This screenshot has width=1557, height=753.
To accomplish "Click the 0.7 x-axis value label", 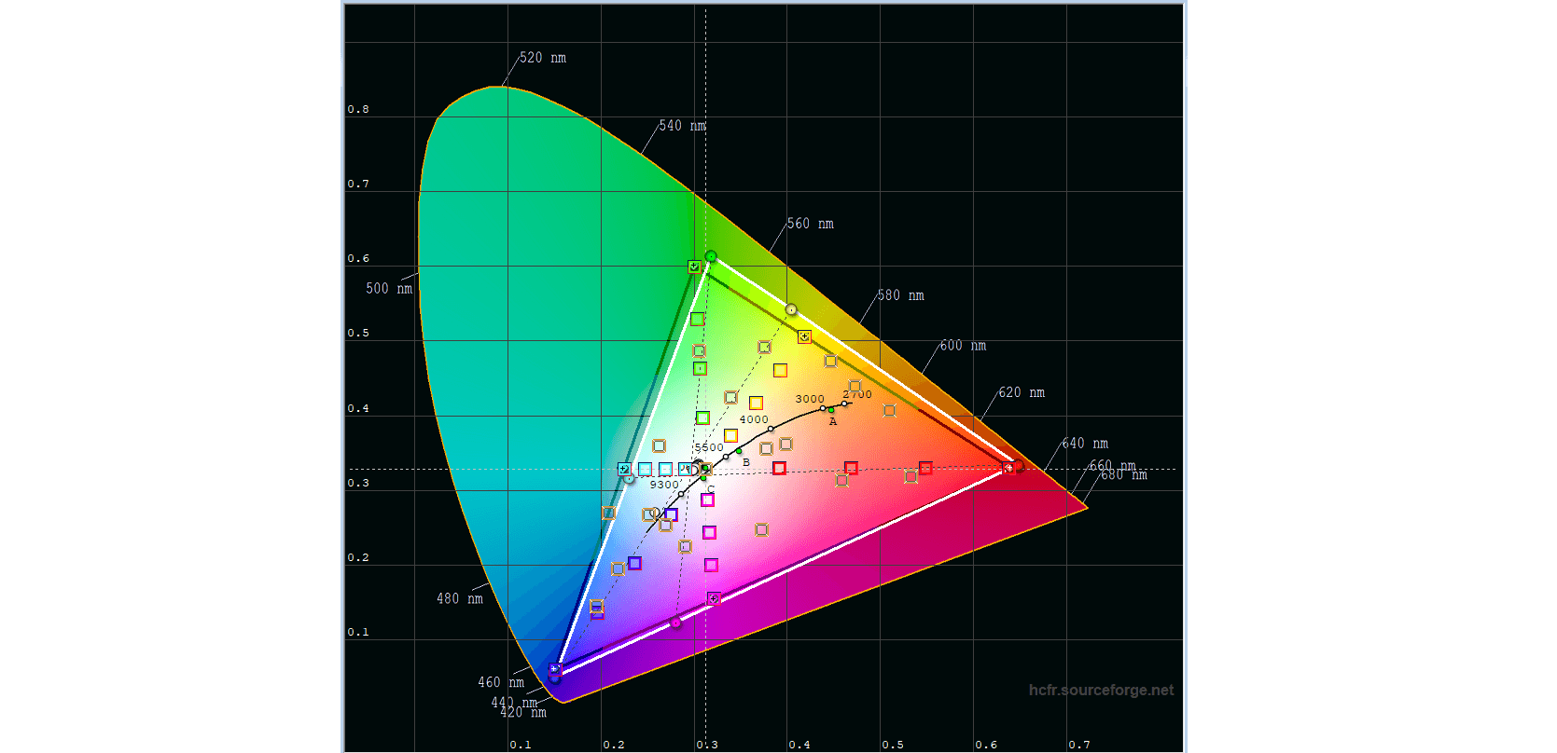I will (x=1078, y=744).
